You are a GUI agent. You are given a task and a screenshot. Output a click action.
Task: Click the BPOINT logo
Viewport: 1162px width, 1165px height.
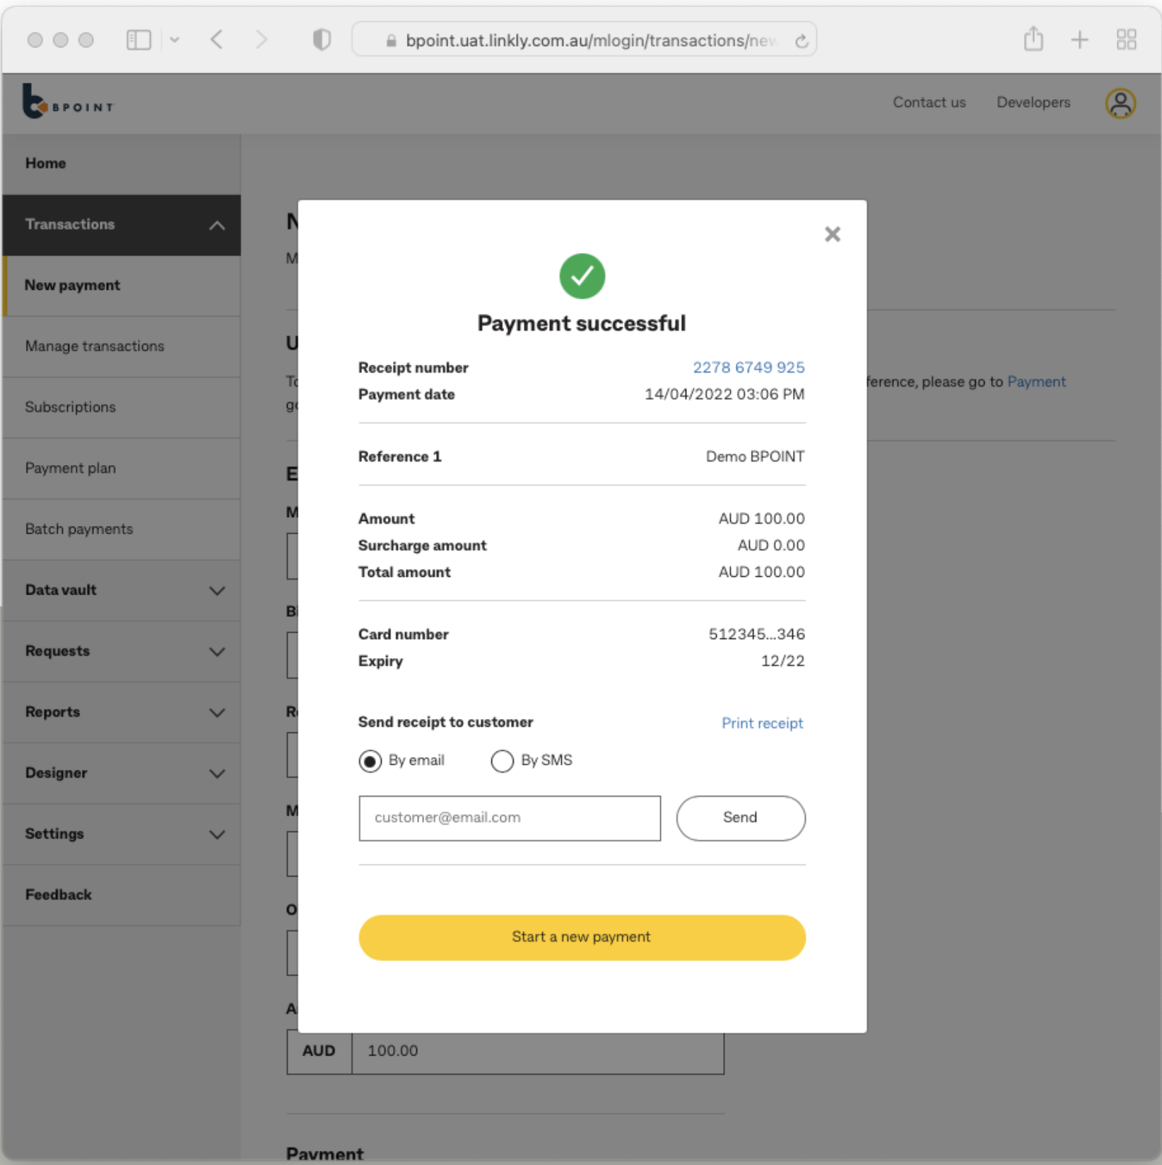click(x=67, y=102)
